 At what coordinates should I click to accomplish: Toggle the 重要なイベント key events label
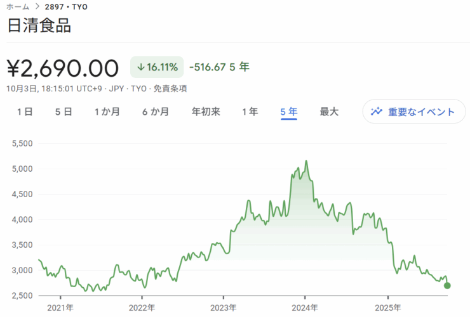(x=421, y=112)
